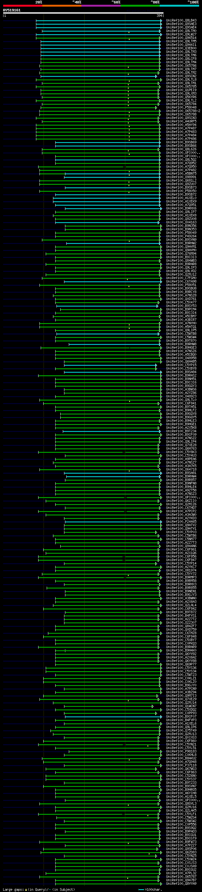Click the green ~80% identity legend segment
This screenshot has width=202, height=892.
click(x=140, y=6)
